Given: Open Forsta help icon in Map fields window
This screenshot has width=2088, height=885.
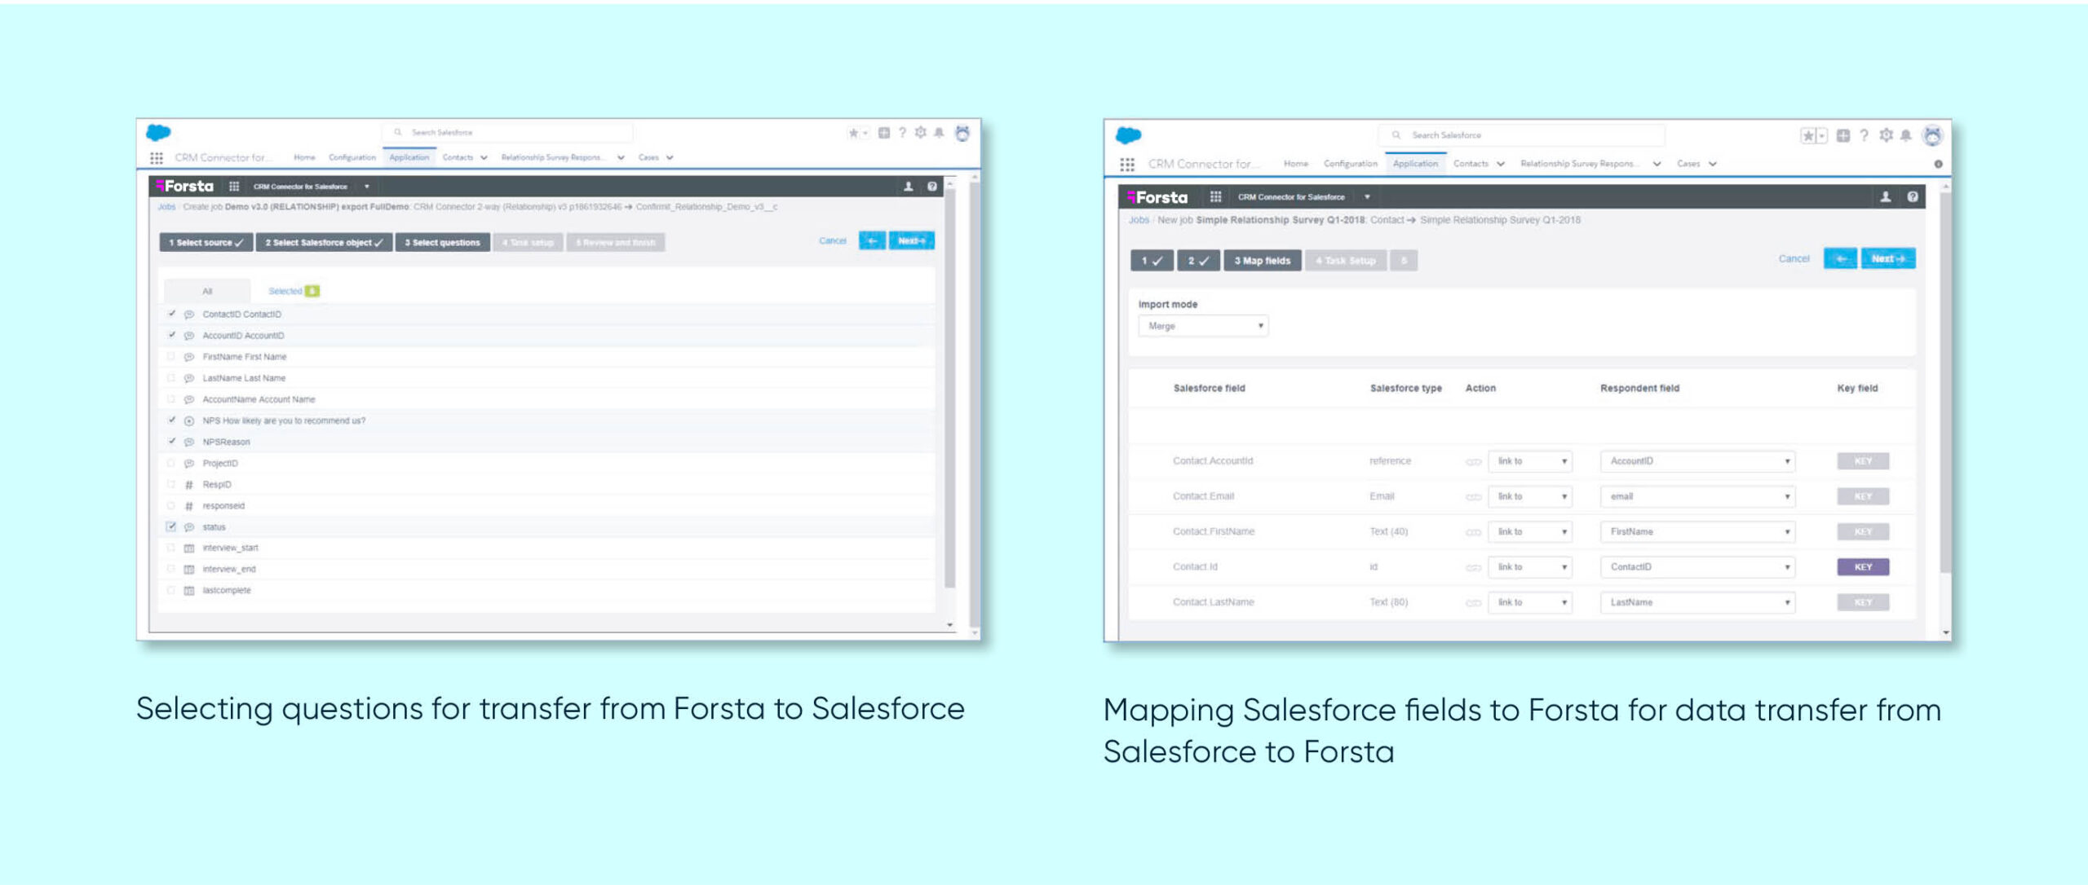Looking at the screenshot, I should (1912, 196).
